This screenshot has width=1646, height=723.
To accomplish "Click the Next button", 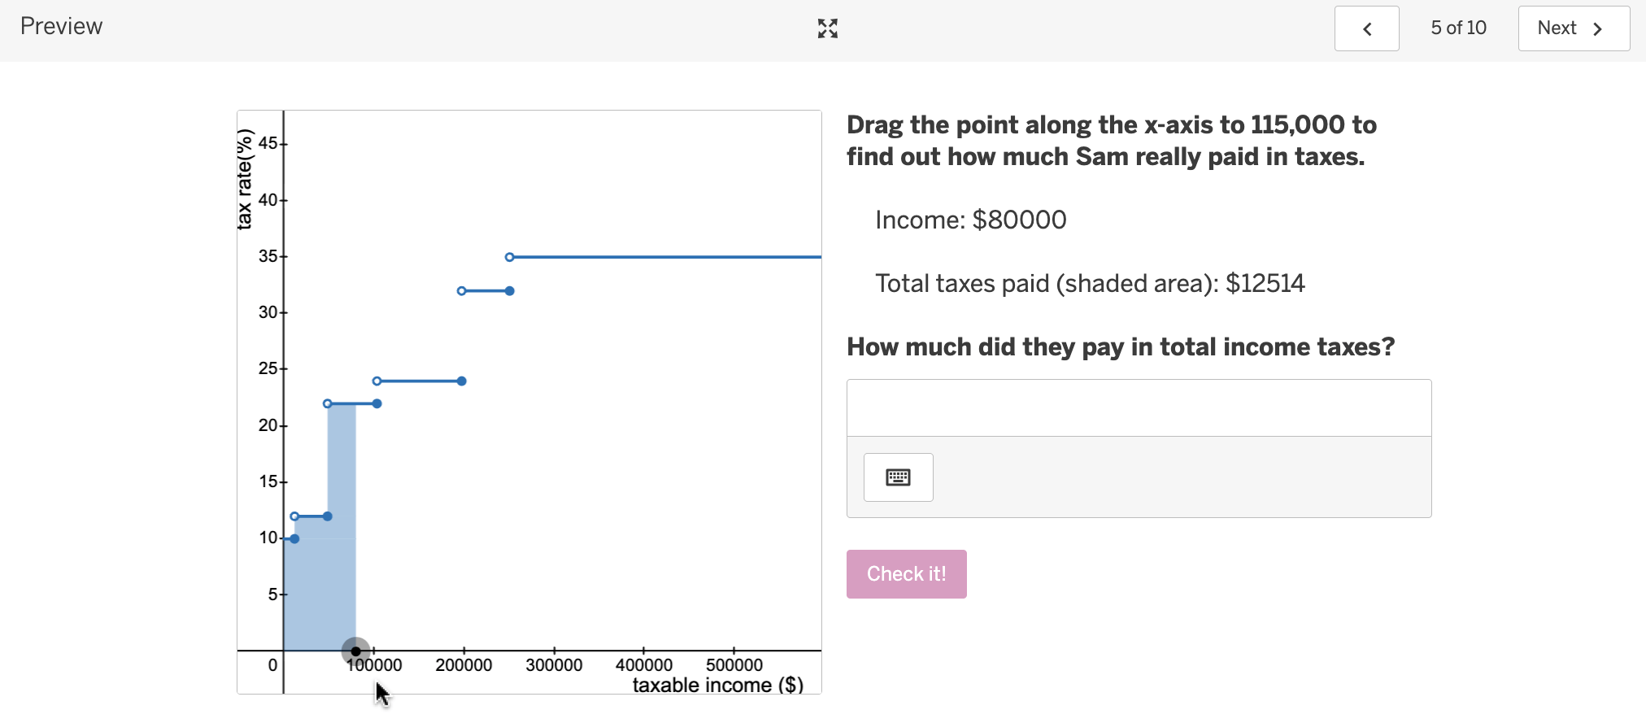I will [x=1573, y=28].
